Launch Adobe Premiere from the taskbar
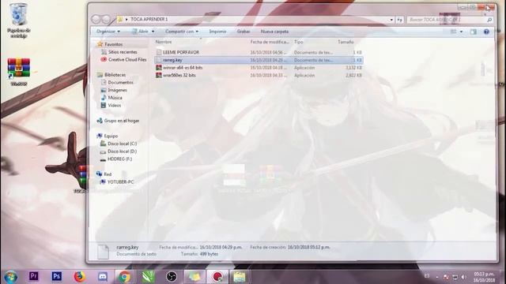Image resolution: width=506 pixels, height=284 pixels. pos(33,276)
